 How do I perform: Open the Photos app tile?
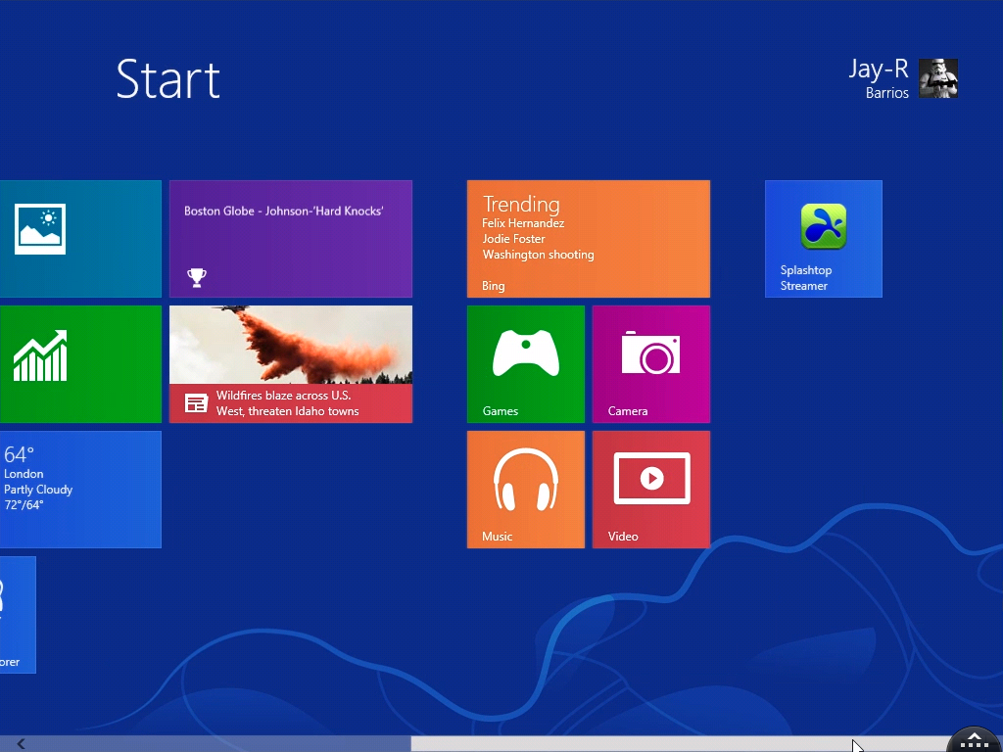click(78, 238)
